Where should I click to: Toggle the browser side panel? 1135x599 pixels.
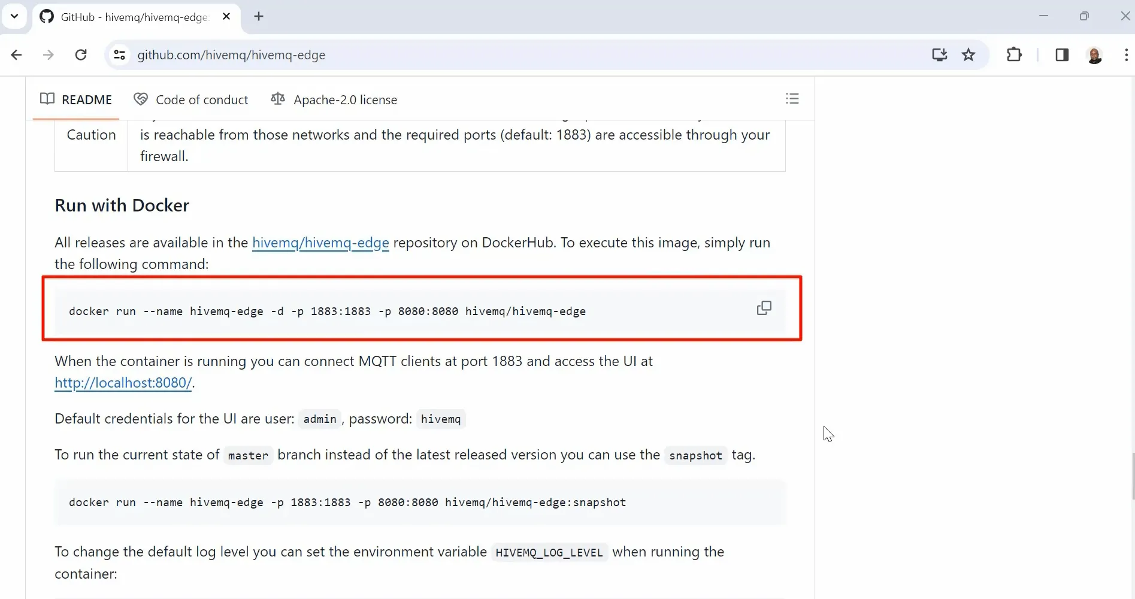[x=1062, y=55]
